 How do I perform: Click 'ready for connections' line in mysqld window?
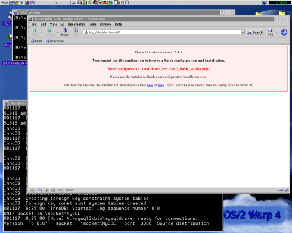100,218
